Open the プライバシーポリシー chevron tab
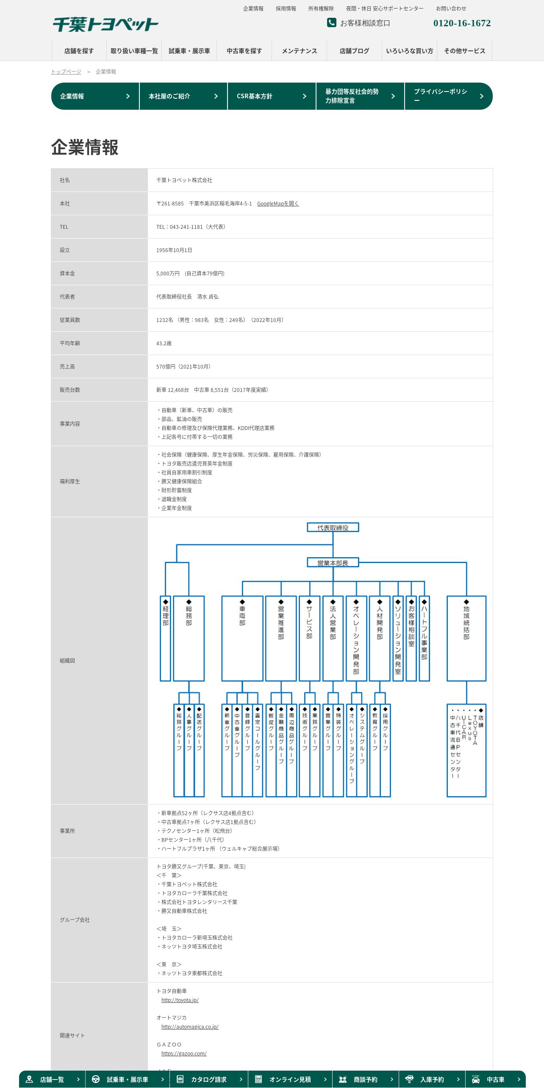 (449, 96)
